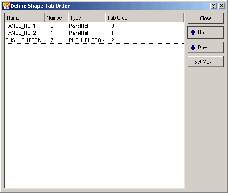Click the dialog title bar app icon
Image resolution: width=228 pixels, height=193 pixels.
click(x=6, y=6)
